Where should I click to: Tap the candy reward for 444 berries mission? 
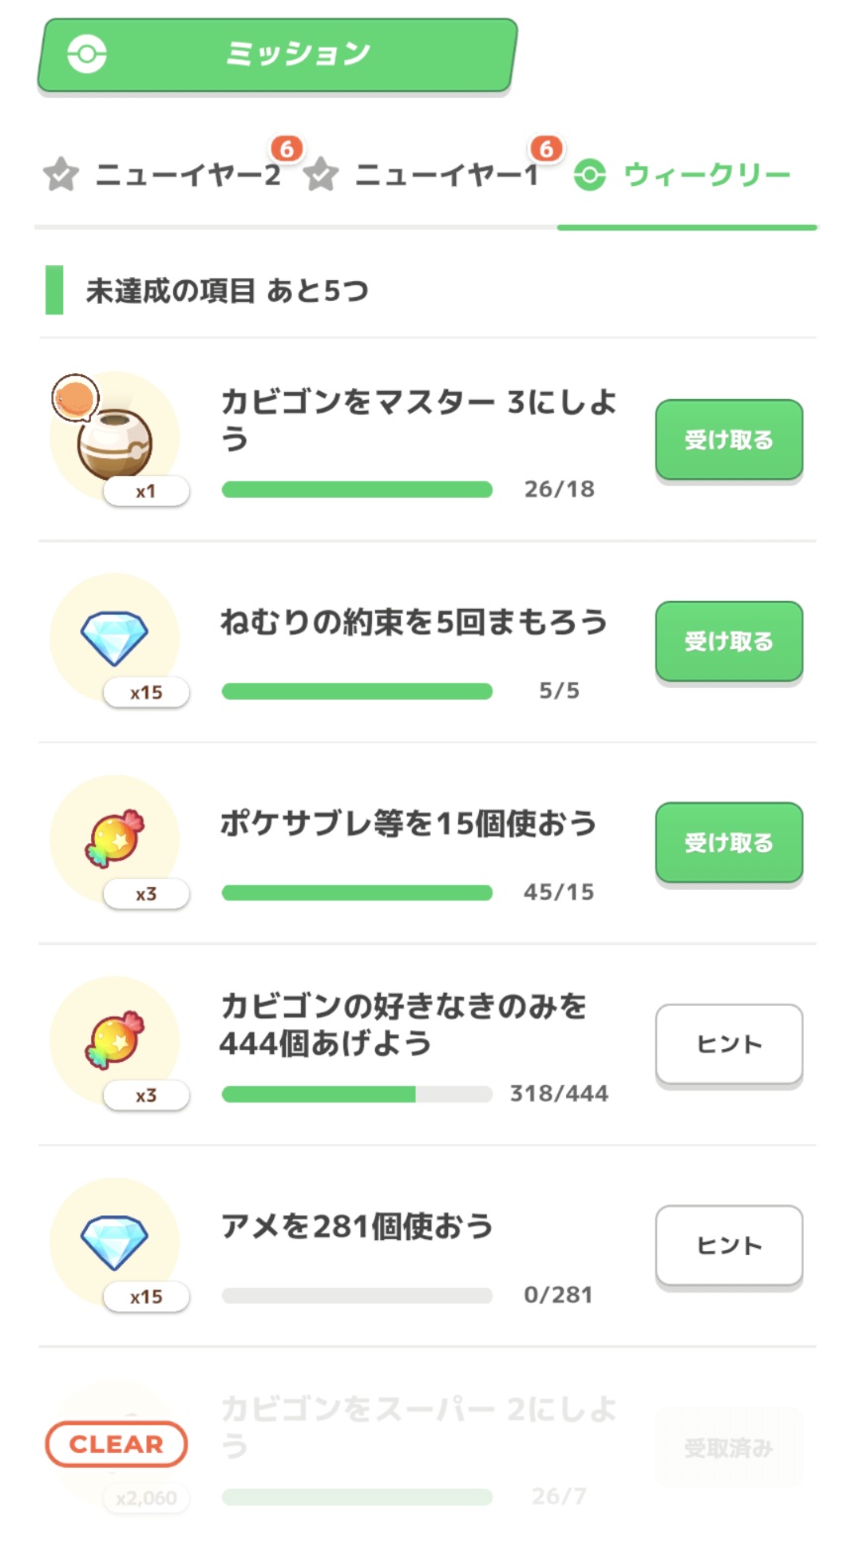(x=115, y=1041)
